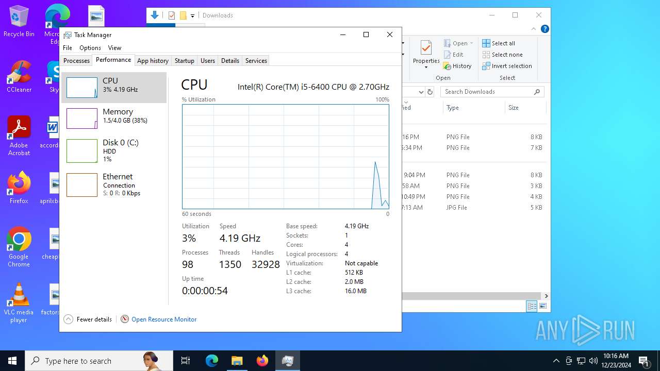Open the Task Manager View menu
Screen dimensions: 660x371
(114, 48)
